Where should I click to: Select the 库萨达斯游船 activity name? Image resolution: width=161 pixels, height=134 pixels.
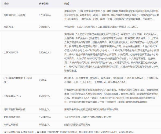11,125
